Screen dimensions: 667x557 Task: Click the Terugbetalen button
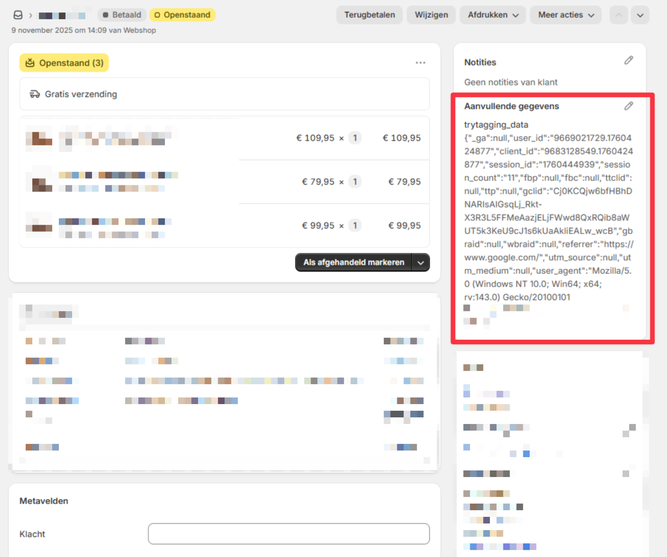pyautogui.click(x=369, y=15)
